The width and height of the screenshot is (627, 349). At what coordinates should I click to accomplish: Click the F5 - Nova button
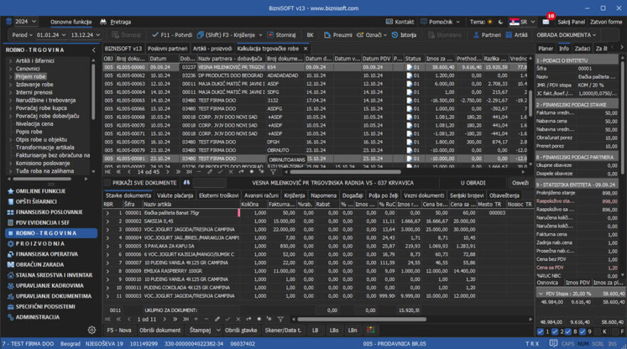[x=119, y=331]
